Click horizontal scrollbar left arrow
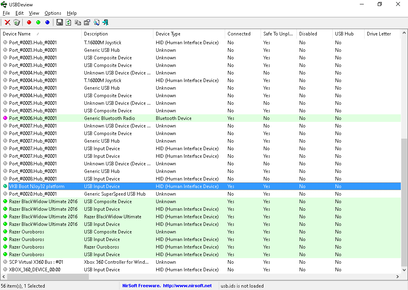This screenshot has height=290, width=408. click(4, 277)
